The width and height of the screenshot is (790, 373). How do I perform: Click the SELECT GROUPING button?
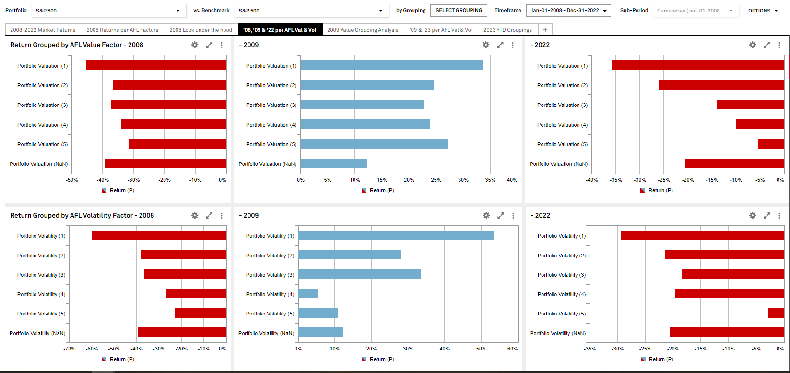pos(459,11)
